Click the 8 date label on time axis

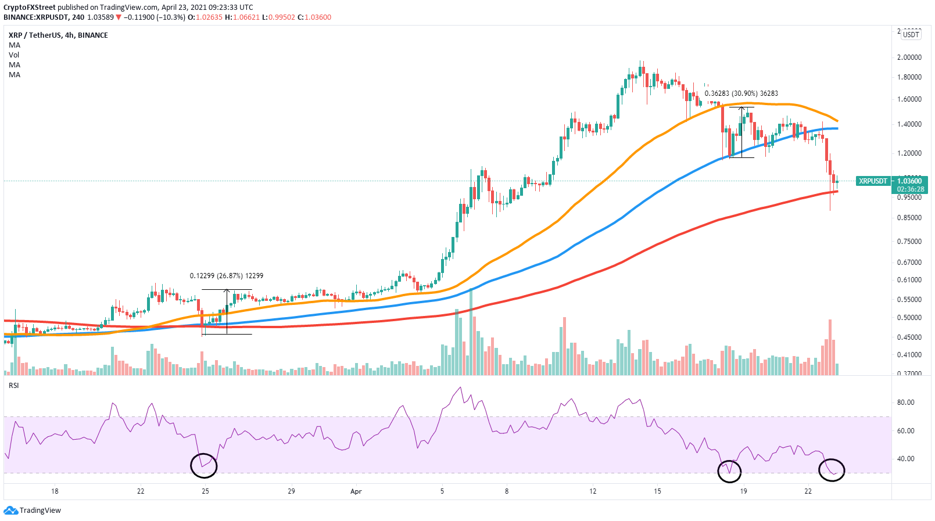(x=507, y=491)
